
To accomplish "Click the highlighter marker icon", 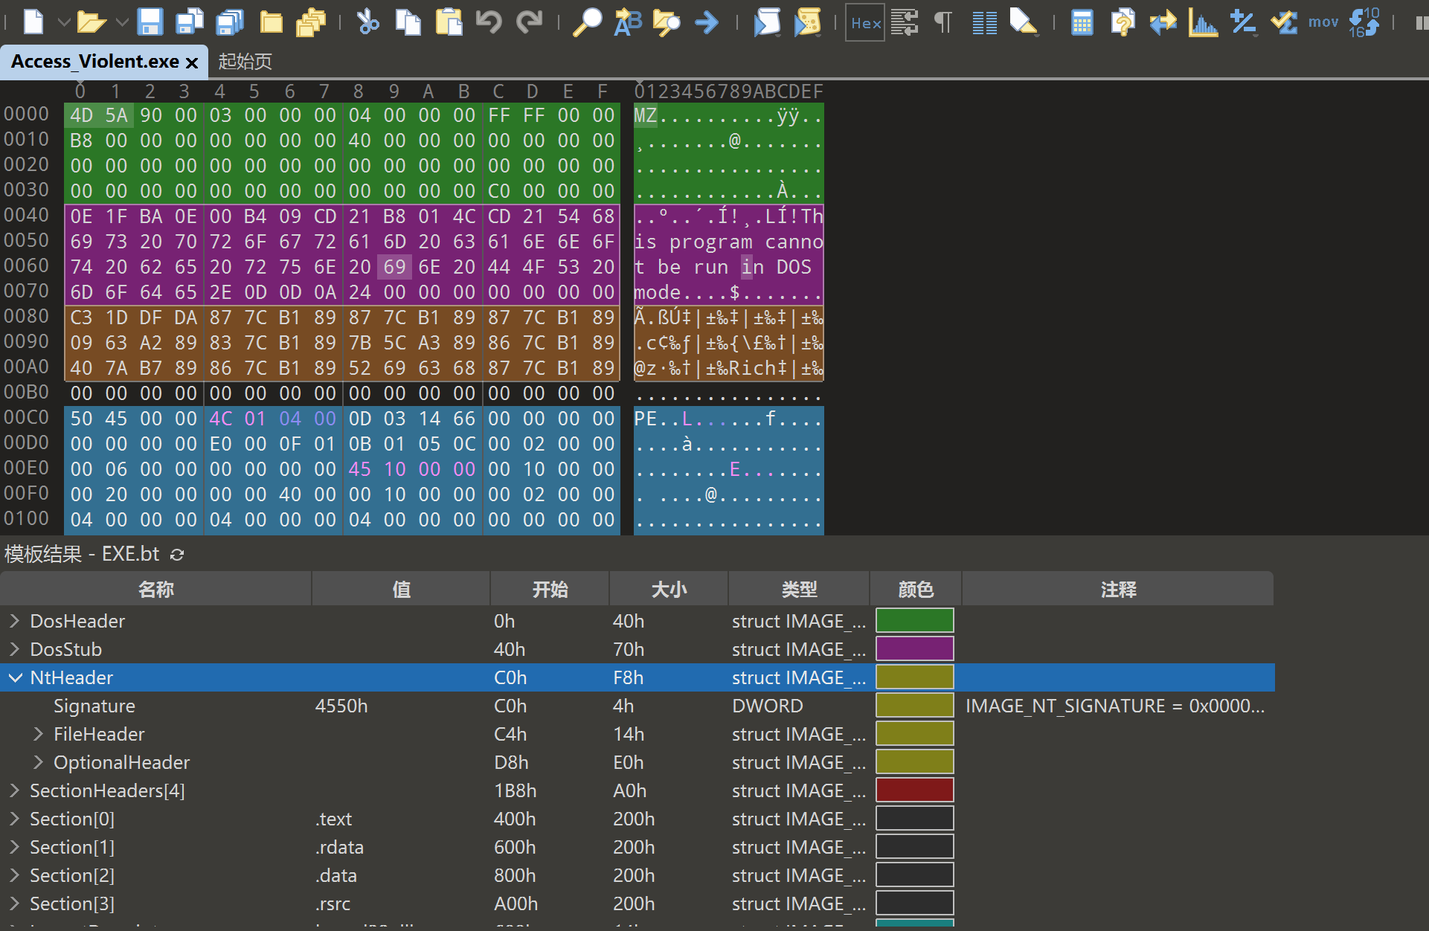I will pos(1024,22).
